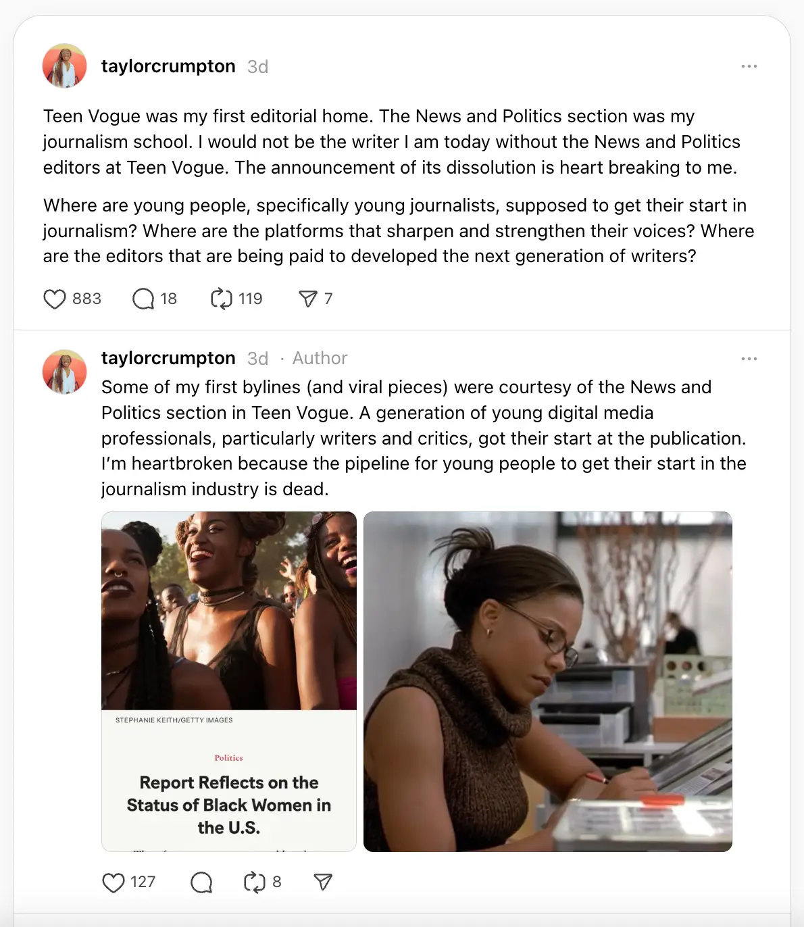Tap the heart icon on the reply post
The image size is (804, 927).
pos(112,881)
